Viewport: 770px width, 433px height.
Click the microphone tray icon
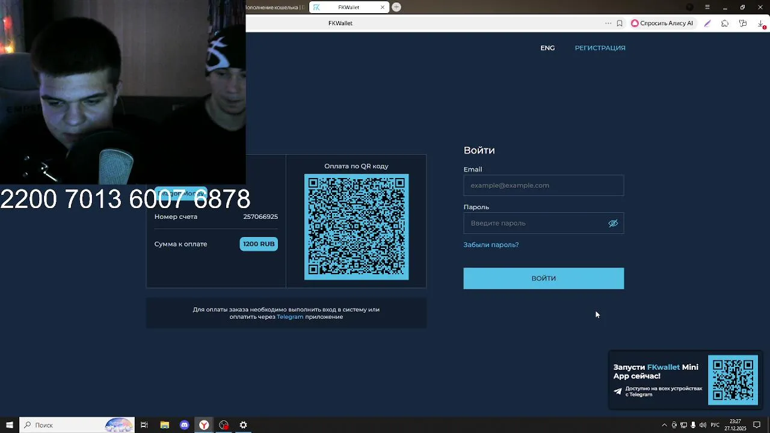point(693,425)
